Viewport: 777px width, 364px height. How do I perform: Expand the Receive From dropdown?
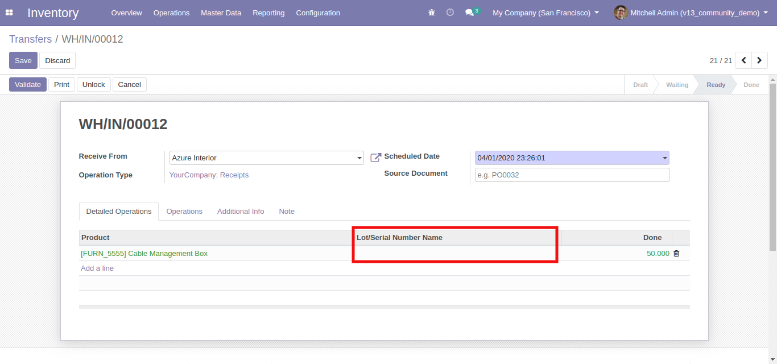tap(359, 158)
